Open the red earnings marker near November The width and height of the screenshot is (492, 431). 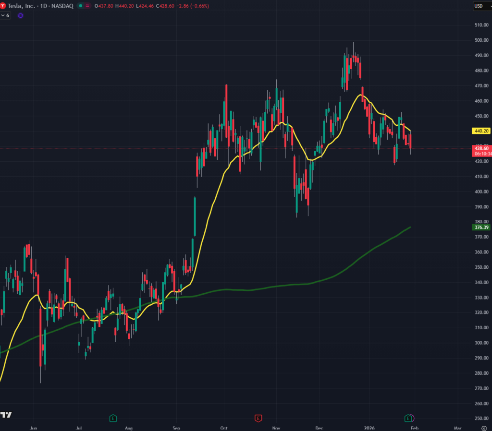258,418
